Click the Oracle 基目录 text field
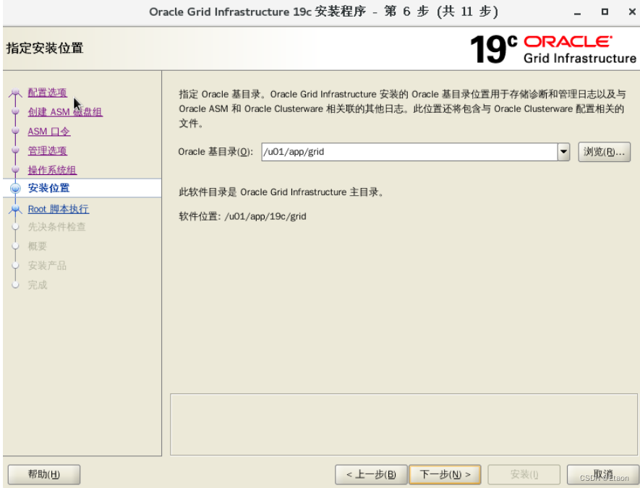 pos(409,152)
